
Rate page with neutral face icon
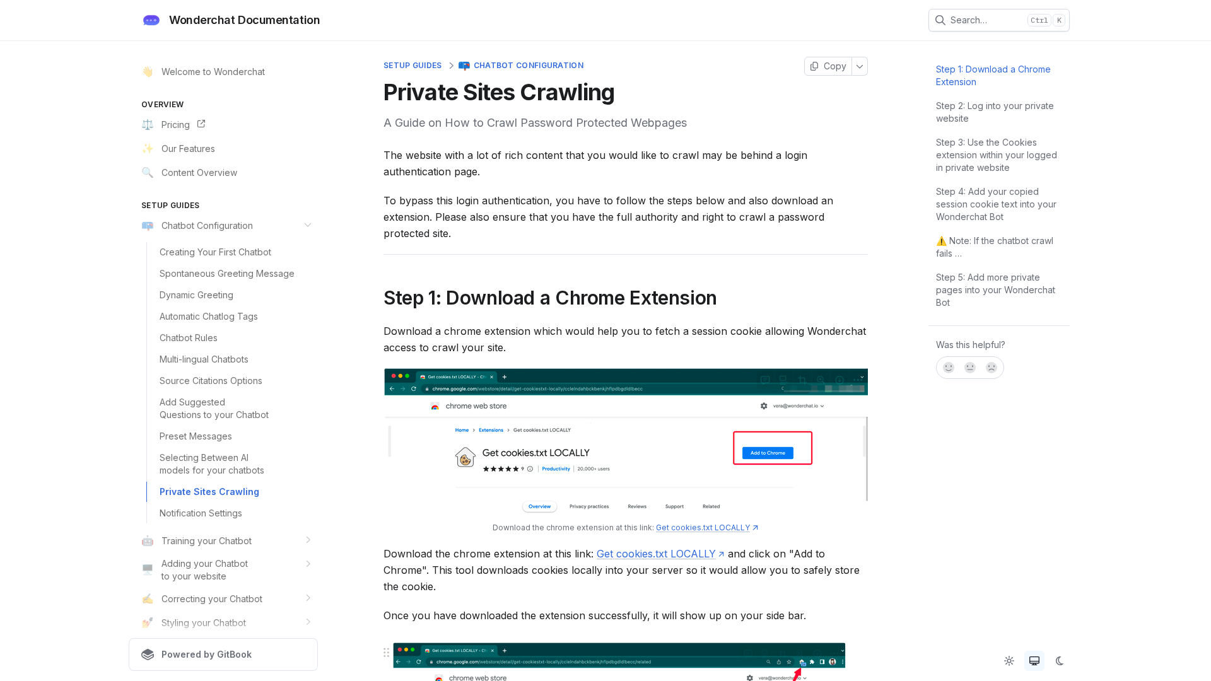970,368
